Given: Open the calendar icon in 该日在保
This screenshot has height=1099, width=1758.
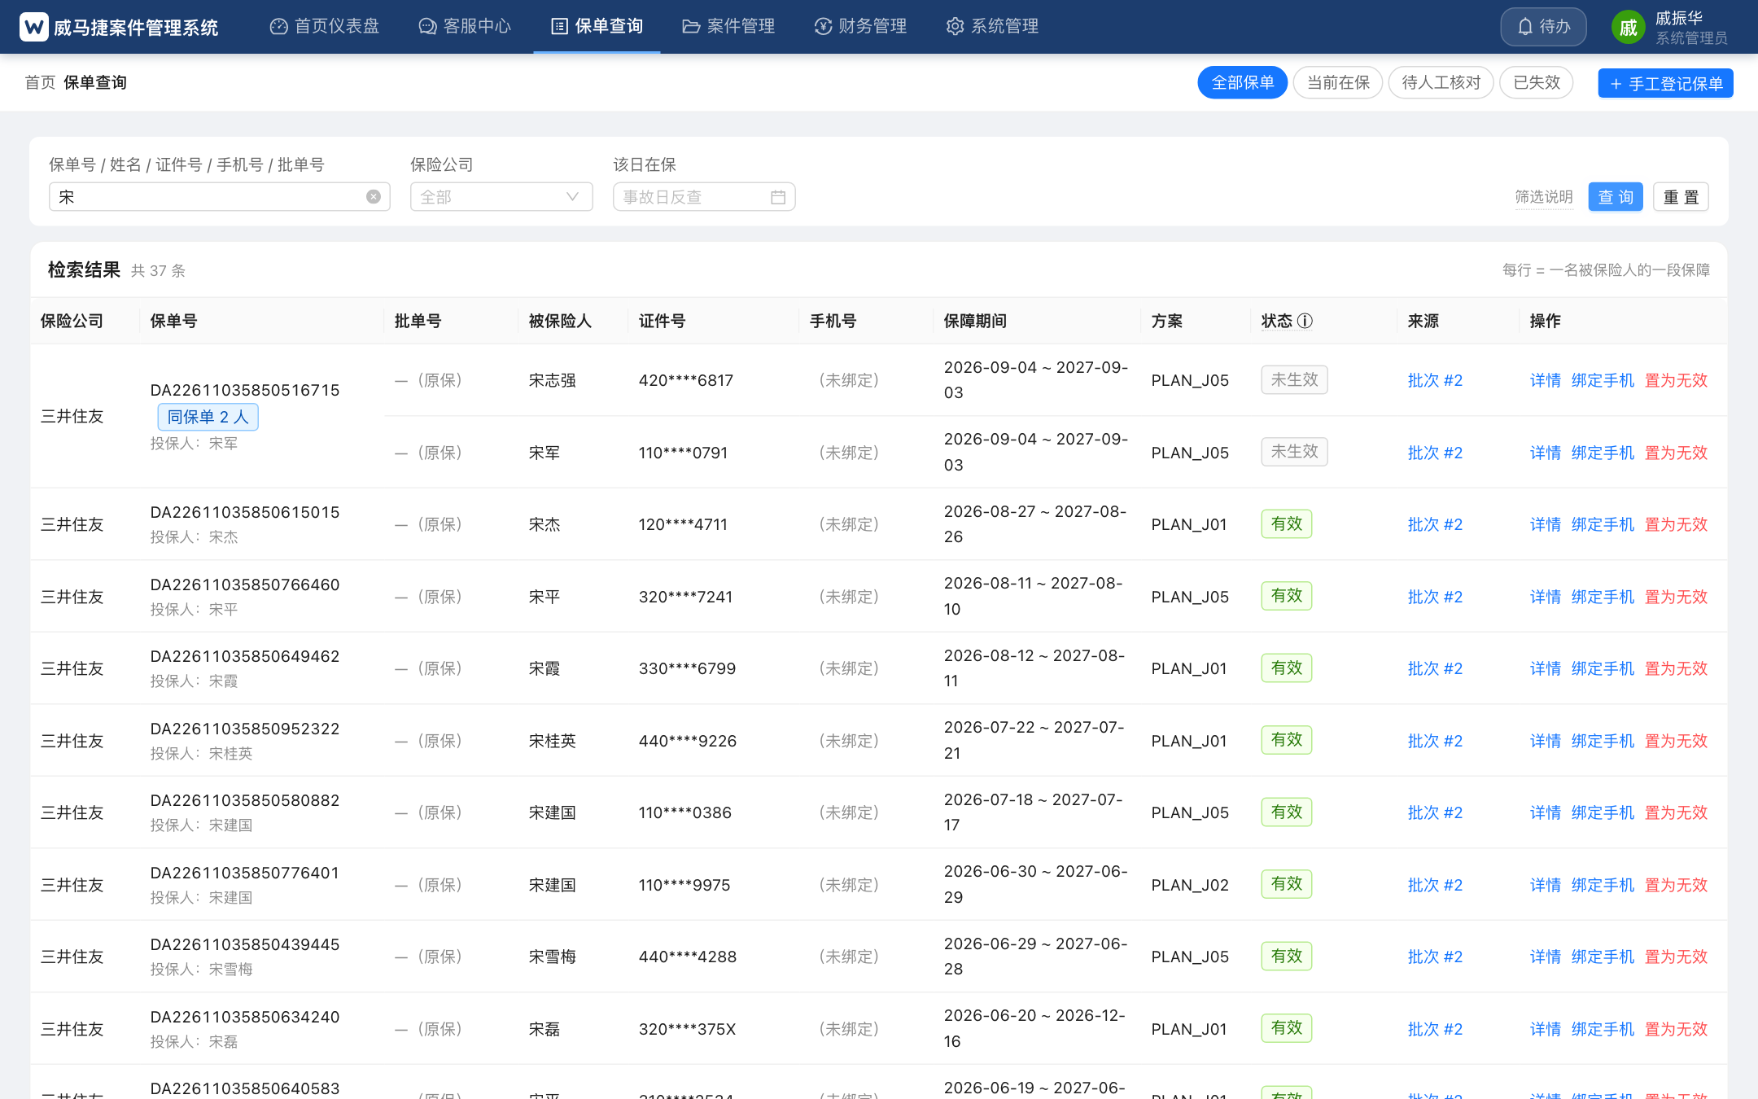Looking at the screenshot, I should pos(778,197).
